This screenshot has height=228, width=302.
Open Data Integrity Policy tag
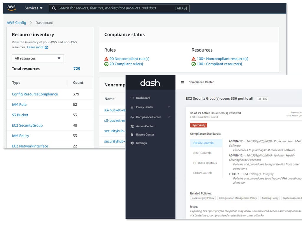[x=203, y=198]
